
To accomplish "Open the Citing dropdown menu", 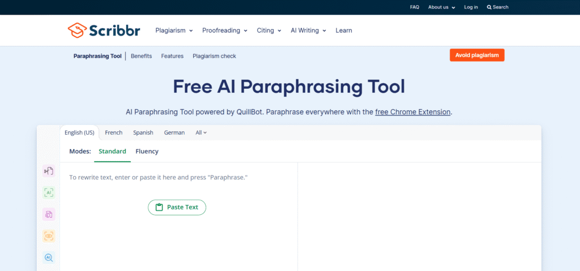I will pos(268,31).
